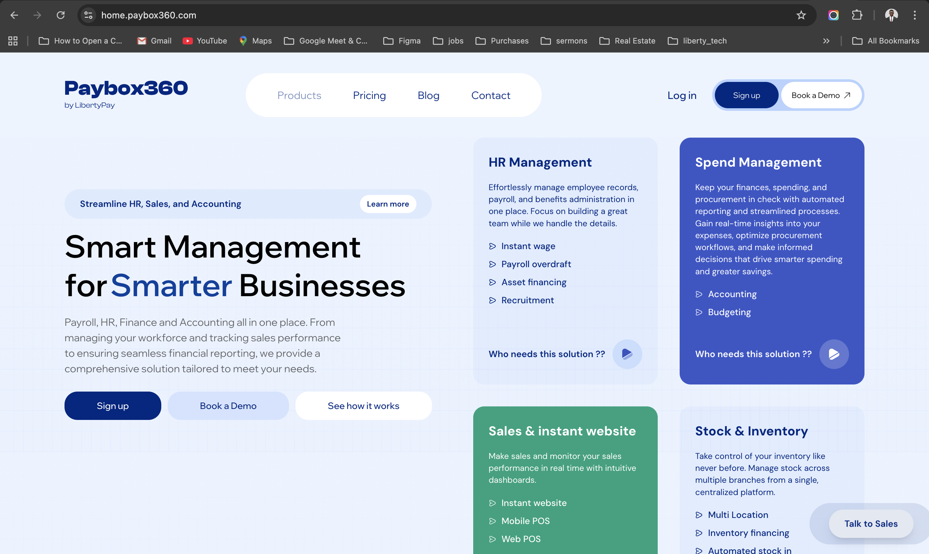This screenshot has width=929, height=554.
Task: Open Chrome three-dot menu
Action: click(914, 15)
